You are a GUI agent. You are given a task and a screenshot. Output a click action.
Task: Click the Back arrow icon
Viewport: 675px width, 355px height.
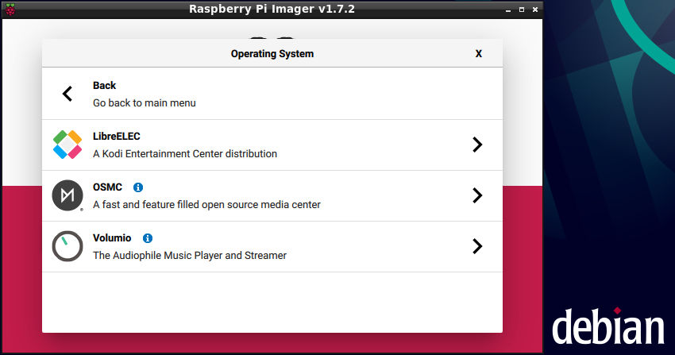click(x=67, y=94)
